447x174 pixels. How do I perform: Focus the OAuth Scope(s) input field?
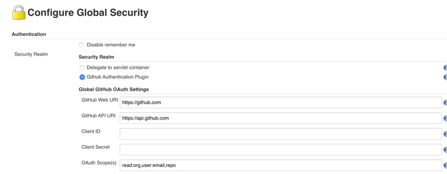pos(281,165)
